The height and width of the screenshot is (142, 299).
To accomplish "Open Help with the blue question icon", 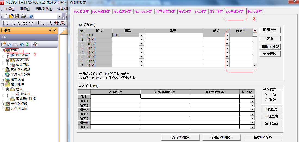I will 31,16.
